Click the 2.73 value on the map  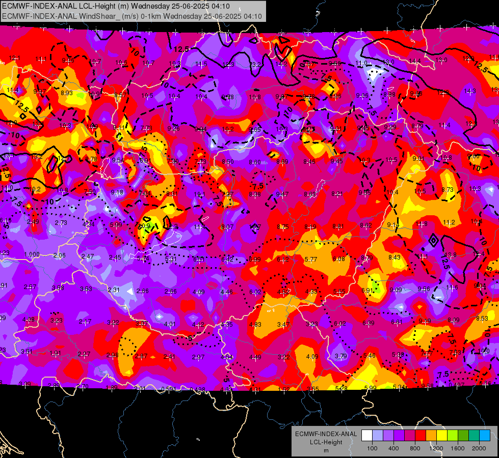[61, 223]
